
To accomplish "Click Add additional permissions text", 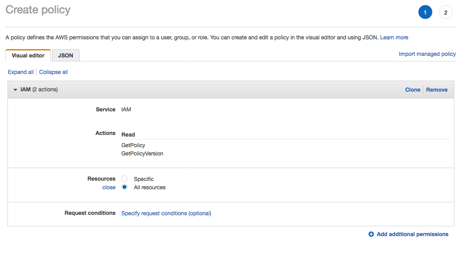I will [x=413, y=234].
